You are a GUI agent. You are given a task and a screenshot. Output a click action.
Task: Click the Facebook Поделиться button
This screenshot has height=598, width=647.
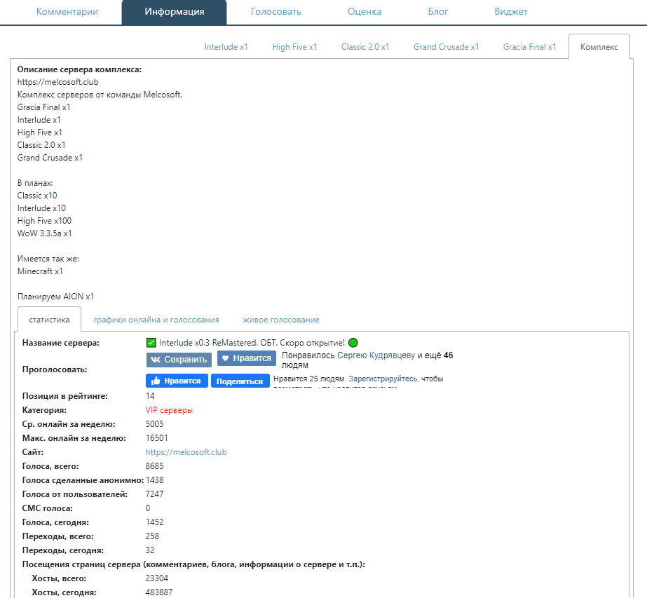240,381
